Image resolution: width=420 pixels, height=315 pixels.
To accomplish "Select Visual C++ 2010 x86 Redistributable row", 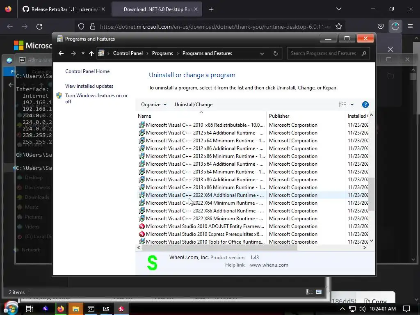I will (253, 125).
